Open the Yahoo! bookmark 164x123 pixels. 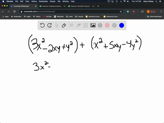[37, 16]
